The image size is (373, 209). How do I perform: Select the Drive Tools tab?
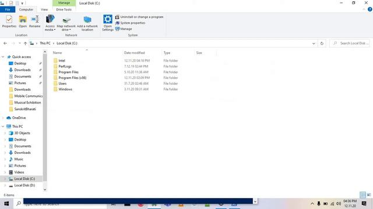(64, 9)
